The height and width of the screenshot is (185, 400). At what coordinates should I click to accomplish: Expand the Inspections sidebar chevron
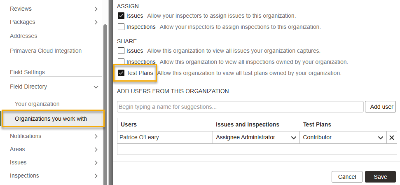[96, 176]
